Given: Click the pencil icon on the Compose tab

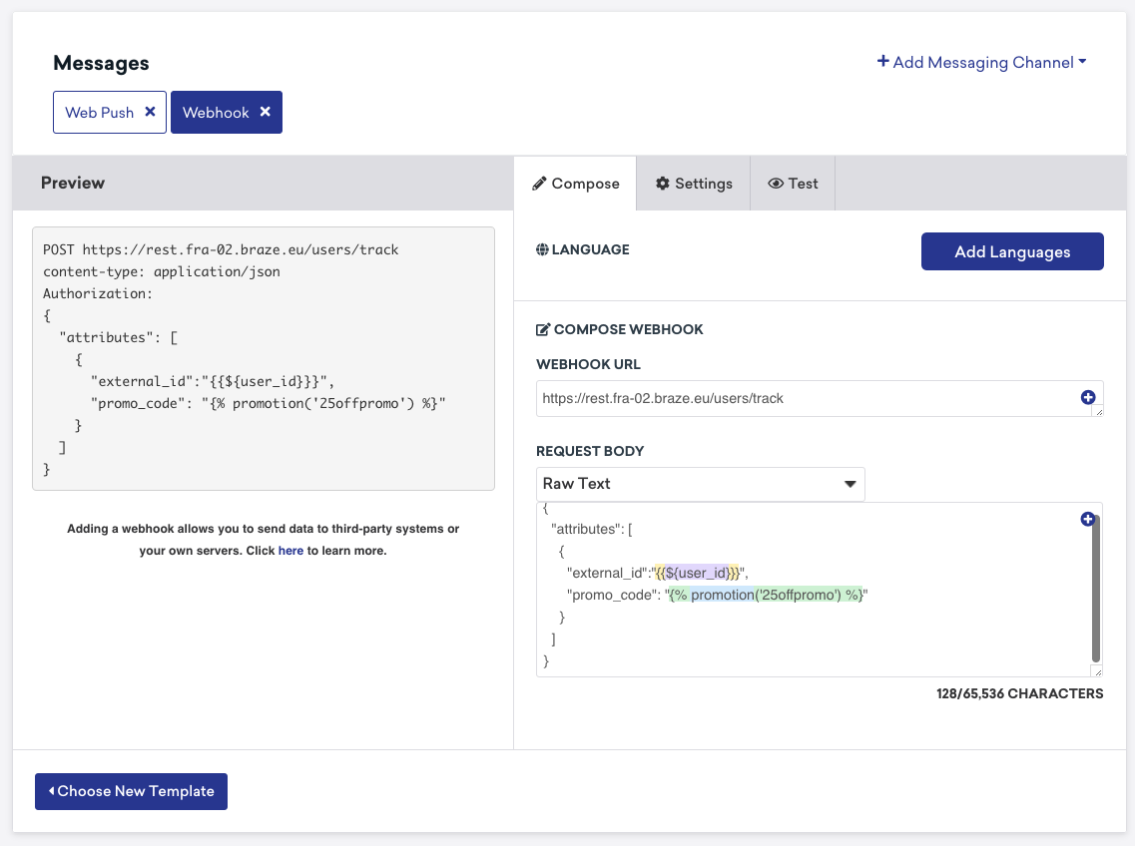Looking at the screenshot, I should tap(540, 183).
